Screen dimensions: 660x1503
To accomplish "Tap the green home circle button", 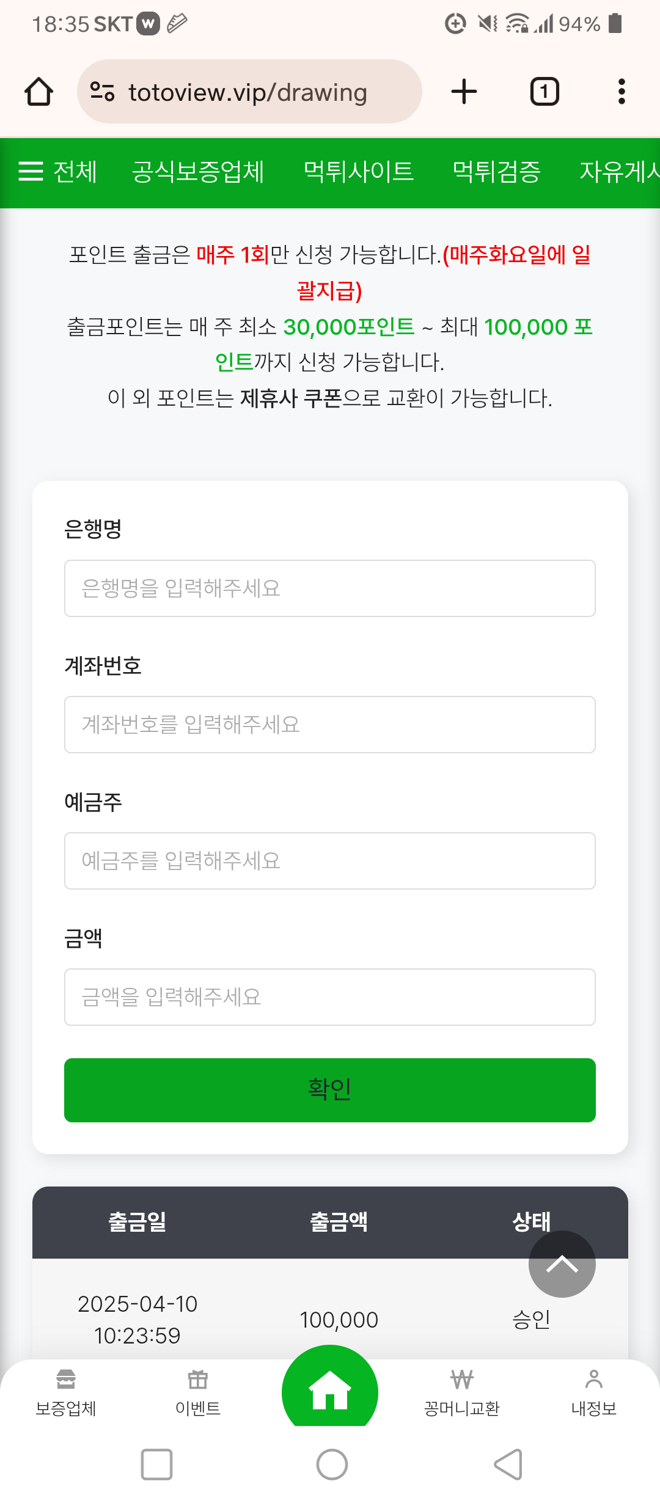I will (330, 1391).
